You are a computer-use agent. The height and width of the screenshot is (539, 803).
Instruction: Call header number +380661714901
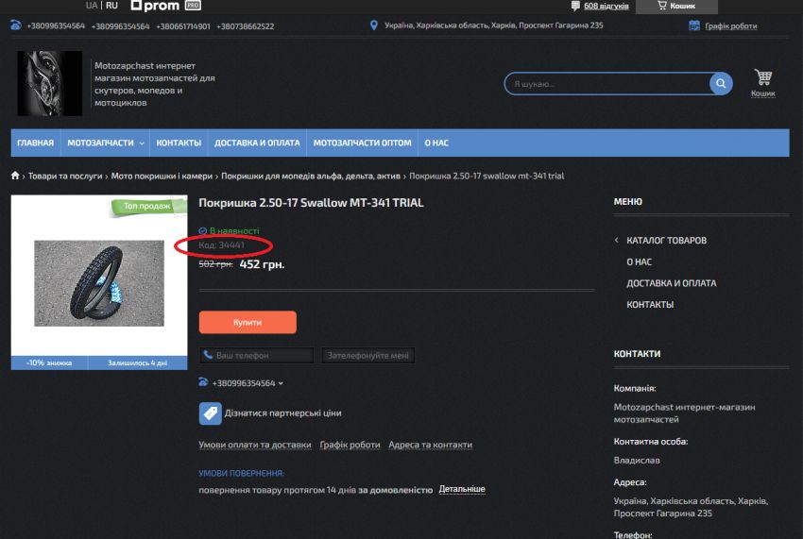click(183, 26)
